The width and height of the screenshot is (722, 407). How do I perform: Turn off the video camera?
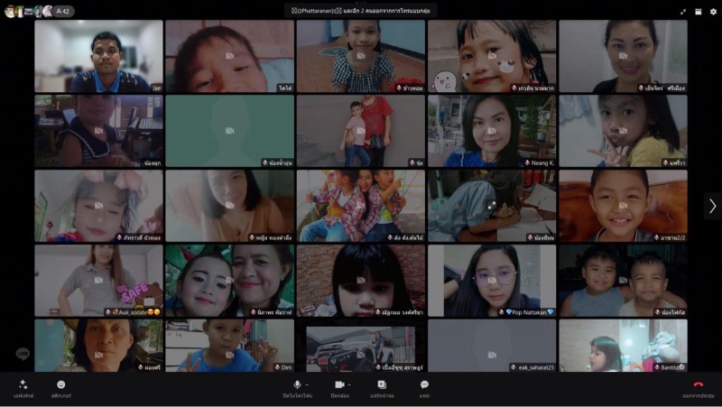pyautogui.click(x=339, y=385)
